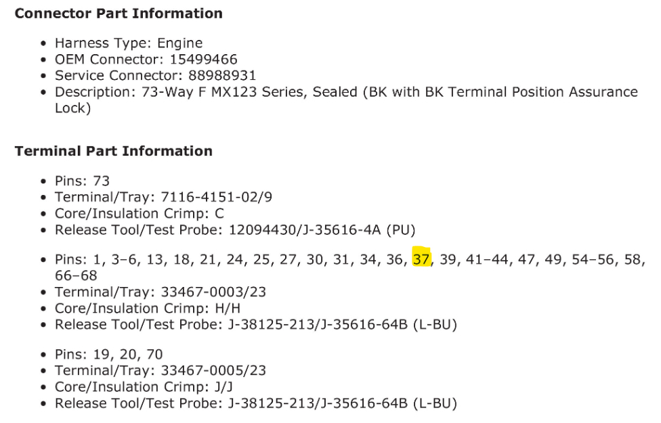This screenshot has width=661, height=423.
Task: Click the Terminal Part Information heading
Action: (x=114, y=151)
